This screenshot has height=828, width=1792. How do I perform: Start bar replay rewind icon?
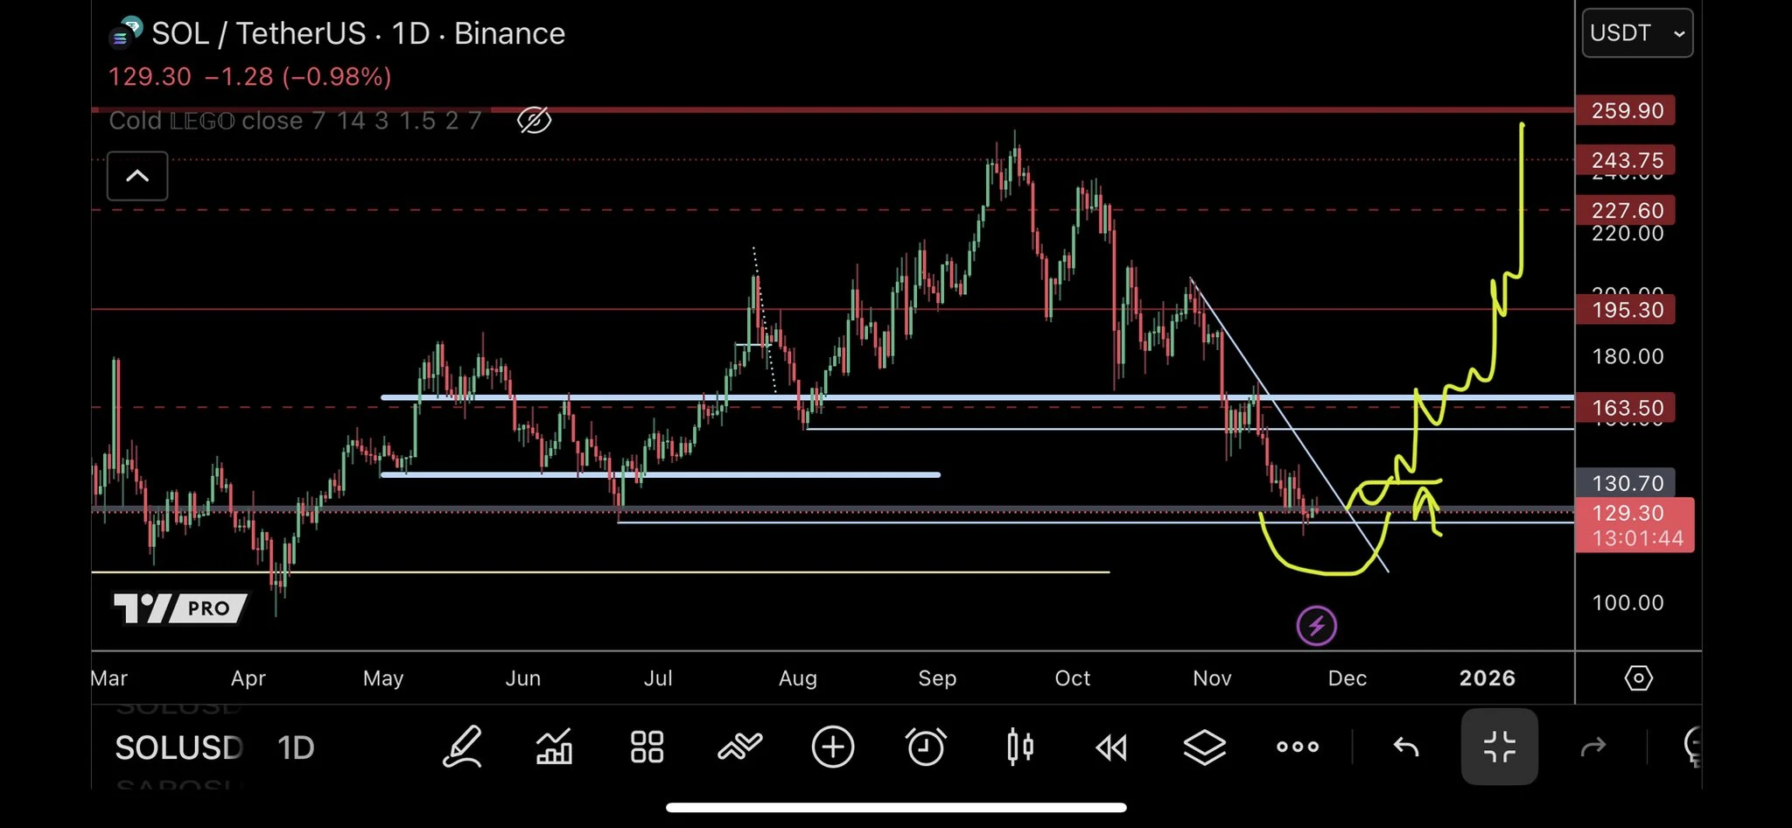pyautogui.click(x=1111, y=747)
